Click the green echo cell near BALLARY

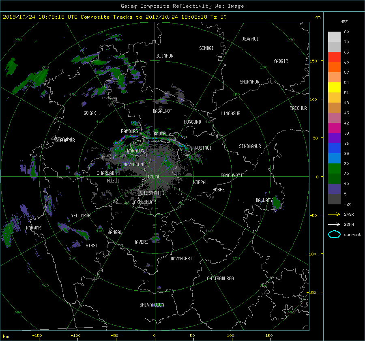pyautogui.click(x=277, y=204)
